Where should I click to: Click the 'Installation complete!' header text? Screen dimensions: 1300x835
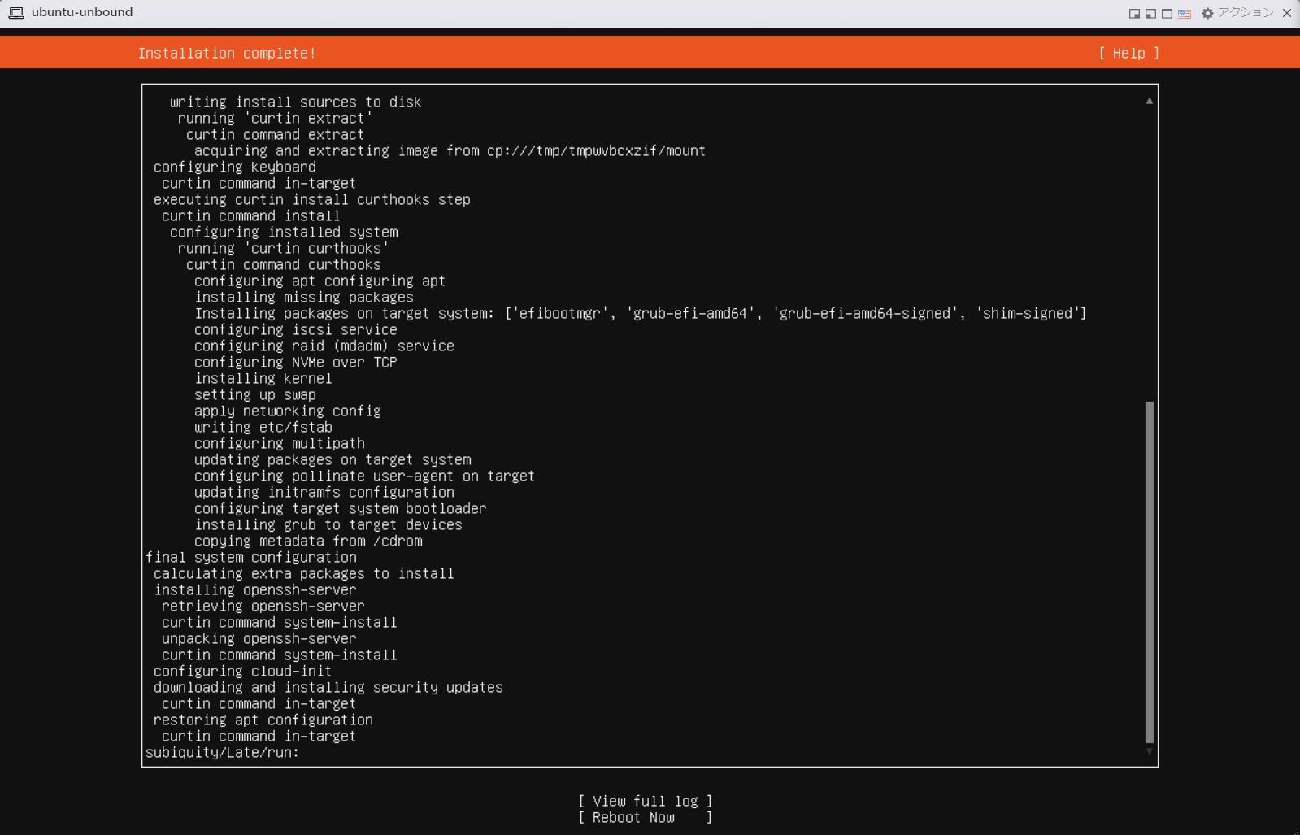point(227,53)
